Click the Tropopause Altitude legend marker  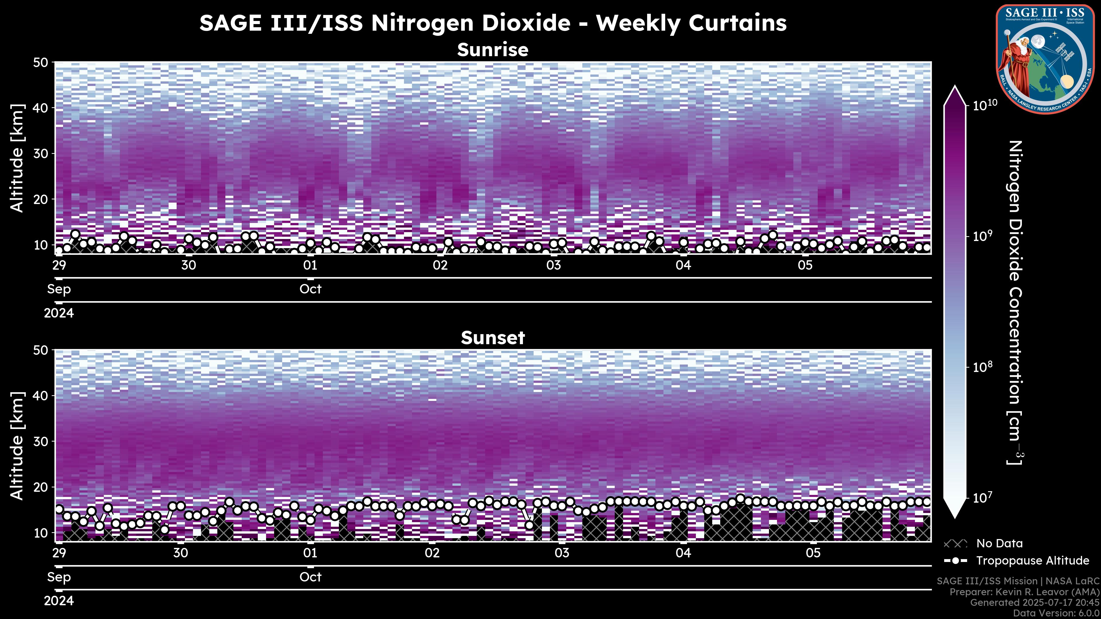[x=955, y=561]
